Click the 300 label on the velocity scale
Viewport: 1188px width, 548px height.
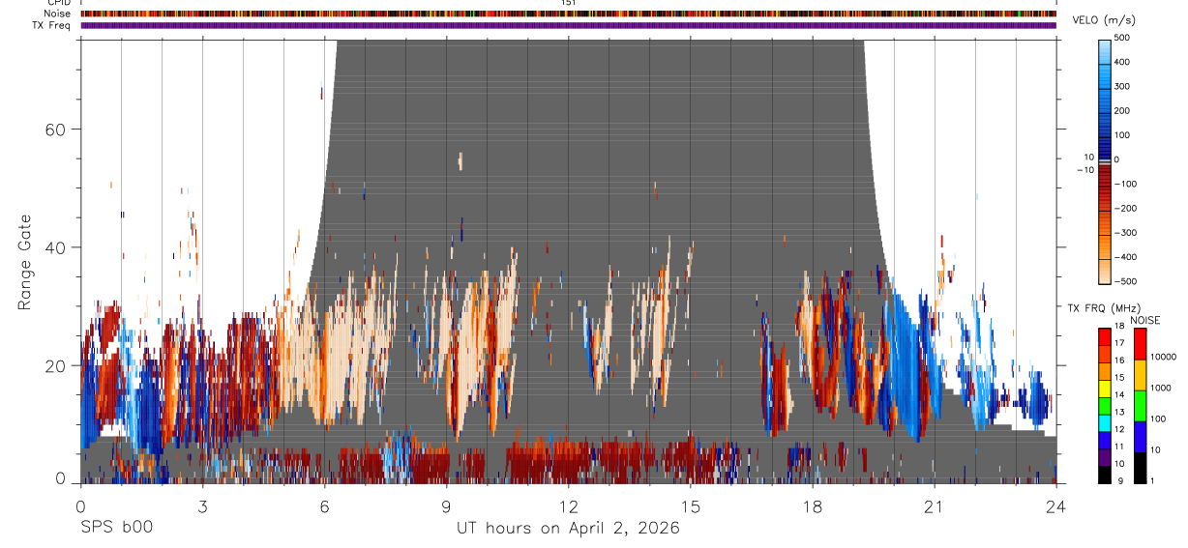click(1121, 86)
